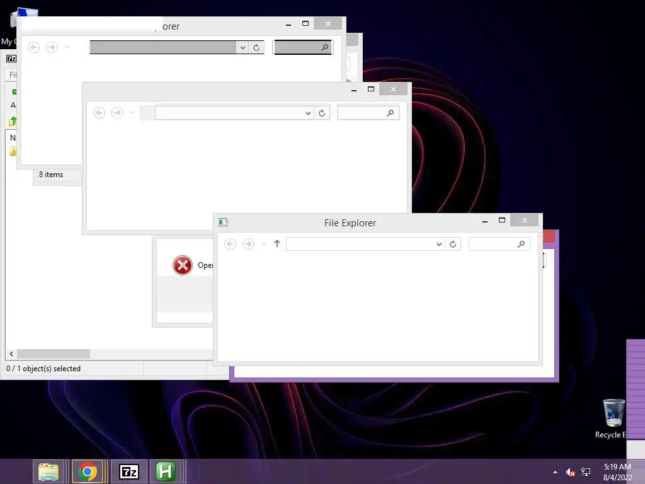Viewport: 645px width, 484px height.
Task: Click the Up arrow in File Explorer window
Action: coord(277,244)
